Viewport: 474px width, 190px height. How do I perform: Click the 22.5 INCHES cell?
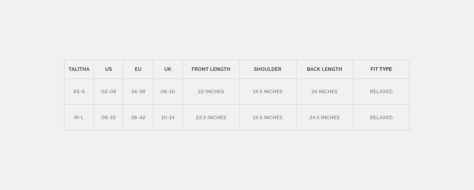(211, 118)
